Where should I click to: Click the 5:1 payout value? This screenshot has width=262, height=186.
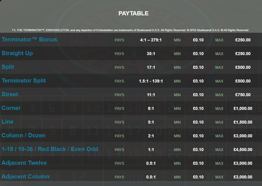point(151,122)
